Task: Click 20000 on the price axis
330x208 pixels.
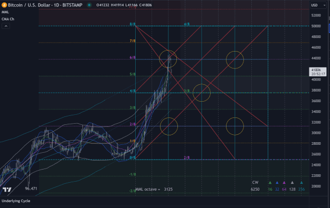Action: [x=316, y=186]
